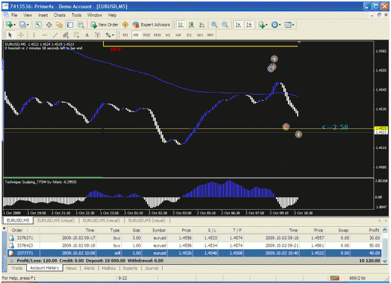Switch chart to line chart style
The image size is (391, 283).
click(x=202, y=24)
